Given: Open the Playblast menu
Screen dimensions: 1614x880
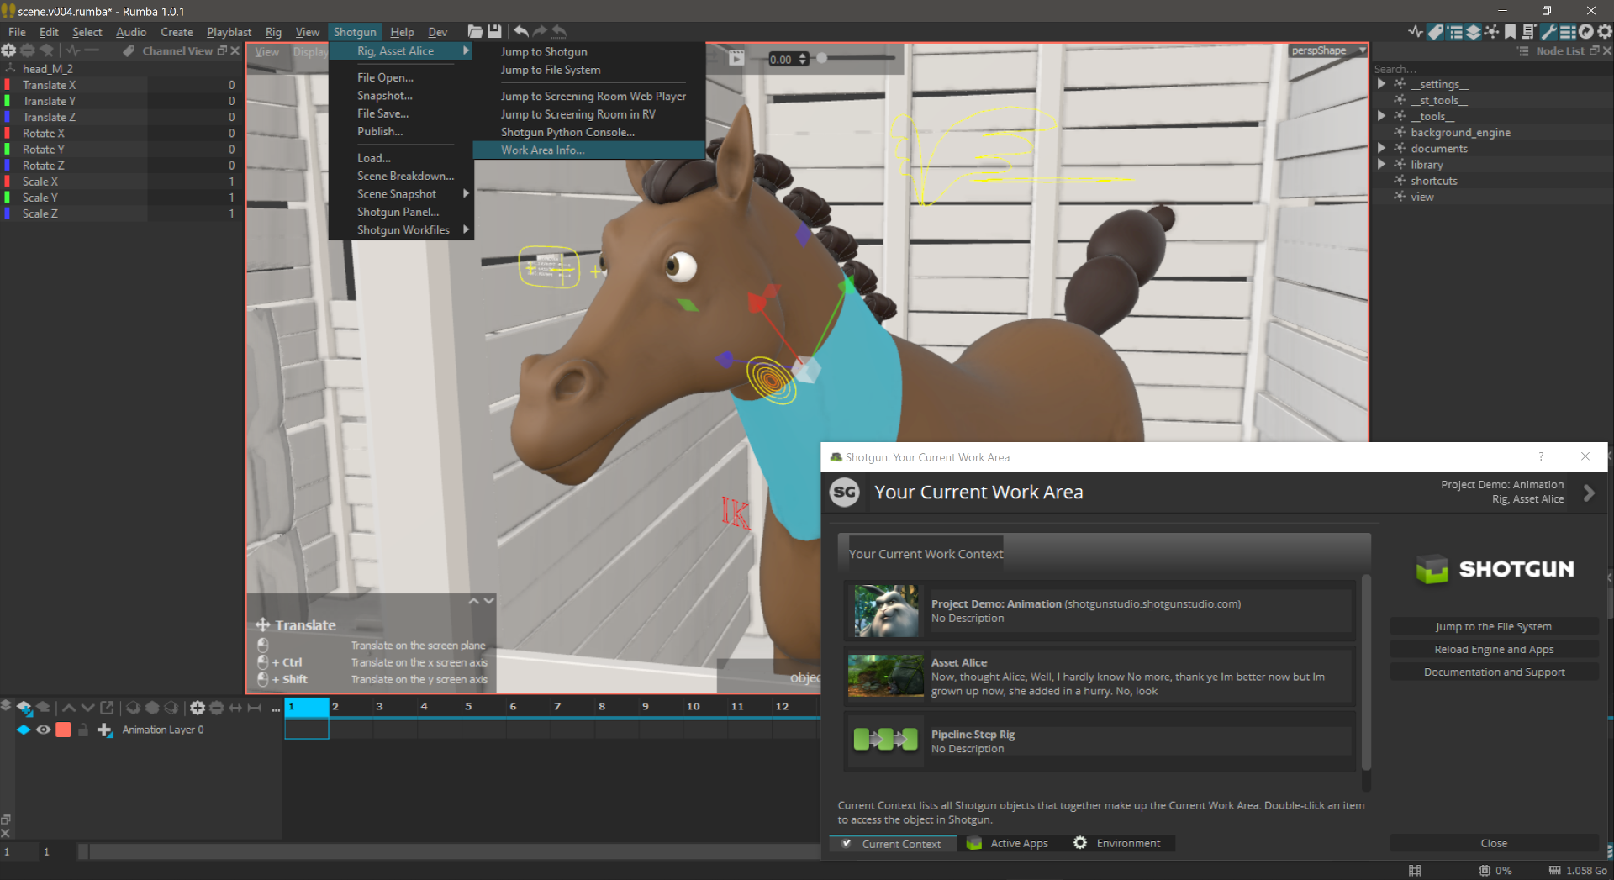Looking at the screenshot, I should (229, 32).
